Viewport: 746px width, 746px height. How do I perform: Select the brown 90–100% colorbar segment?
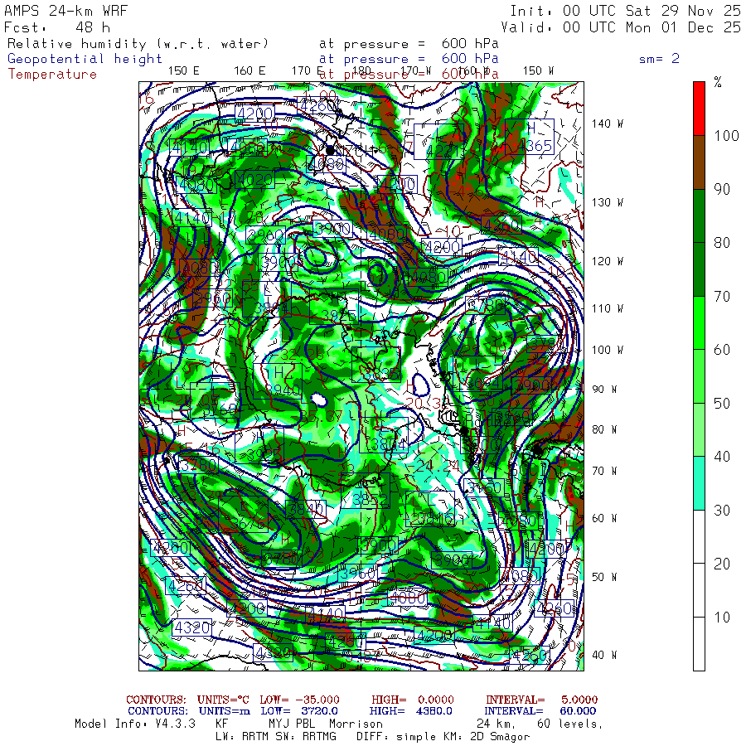click(700, 162)
